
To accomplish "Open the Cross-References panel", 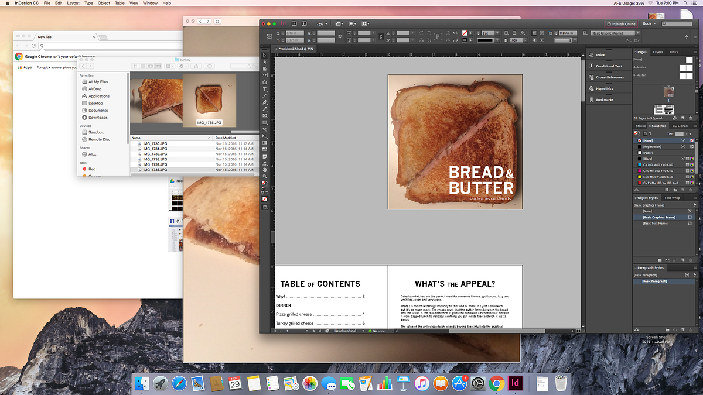I will tap(609, 77).
